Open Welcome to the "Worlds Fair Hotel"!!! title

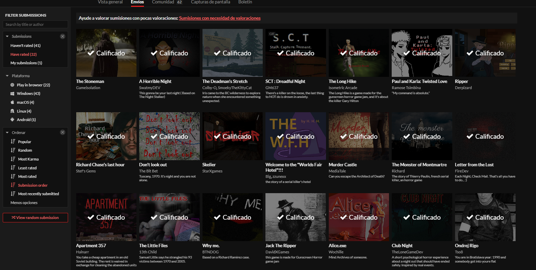(x=294, y=167)
